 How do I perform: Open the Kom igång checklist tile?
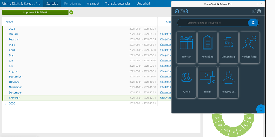click(x=207, y=47)
